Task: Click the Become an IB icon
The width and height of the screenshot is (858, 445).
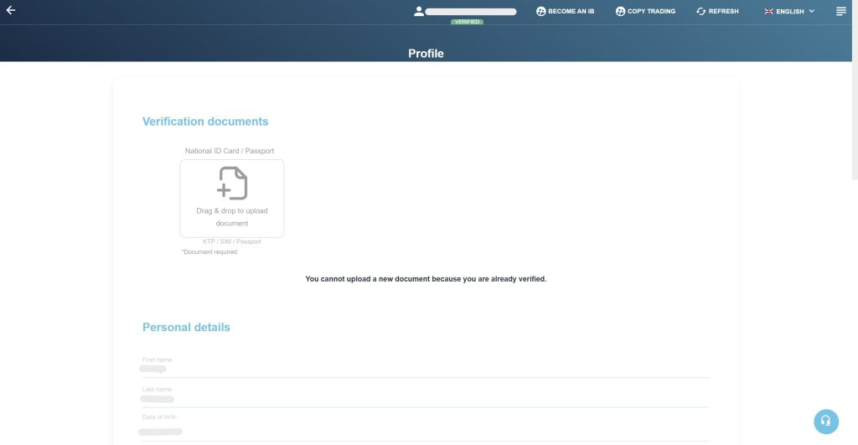Action: pyautogui.click(x=540, y=12)
